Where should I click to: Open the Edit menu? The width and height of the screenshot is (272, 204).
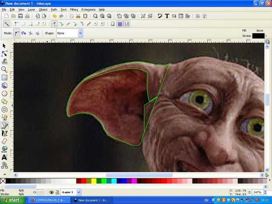tap(12, 10)
